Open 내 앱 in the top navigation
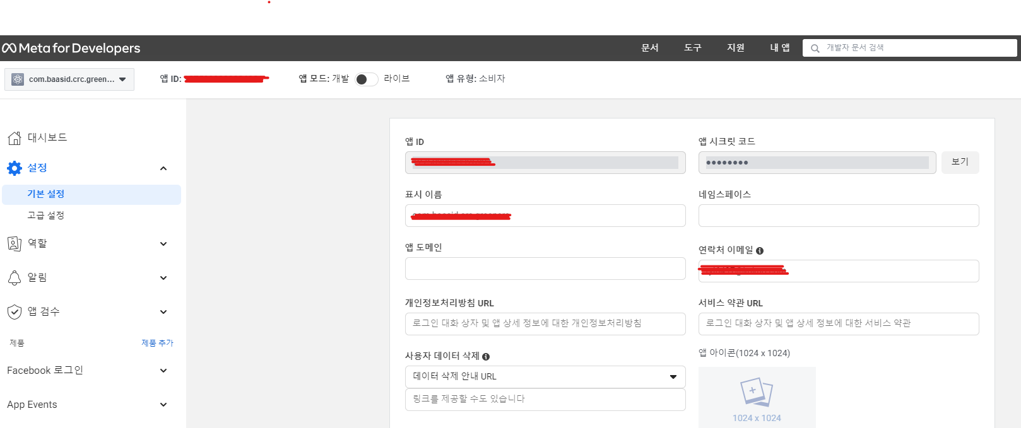Image resolution: width=1021 pixels, height=428 pixels. pyautogui.click(x=780, y=48)
